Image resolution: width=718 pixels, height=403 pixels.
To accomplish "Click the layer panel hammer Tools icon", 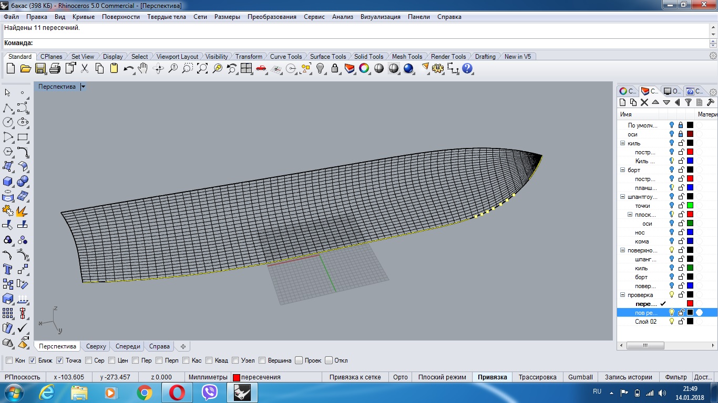I will pos(711,102).
